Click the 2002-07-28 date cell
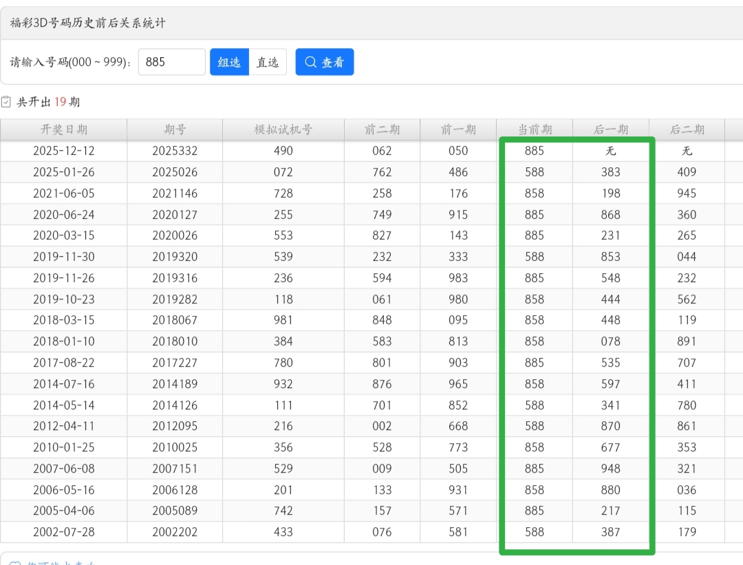The image size is (743, 565). click(x=64, y=532)
